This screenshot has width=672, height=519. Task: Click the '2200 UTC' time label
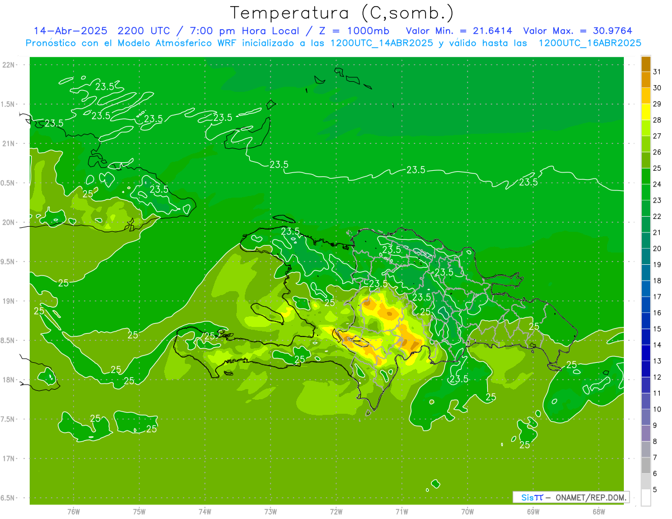click(145, 31)
